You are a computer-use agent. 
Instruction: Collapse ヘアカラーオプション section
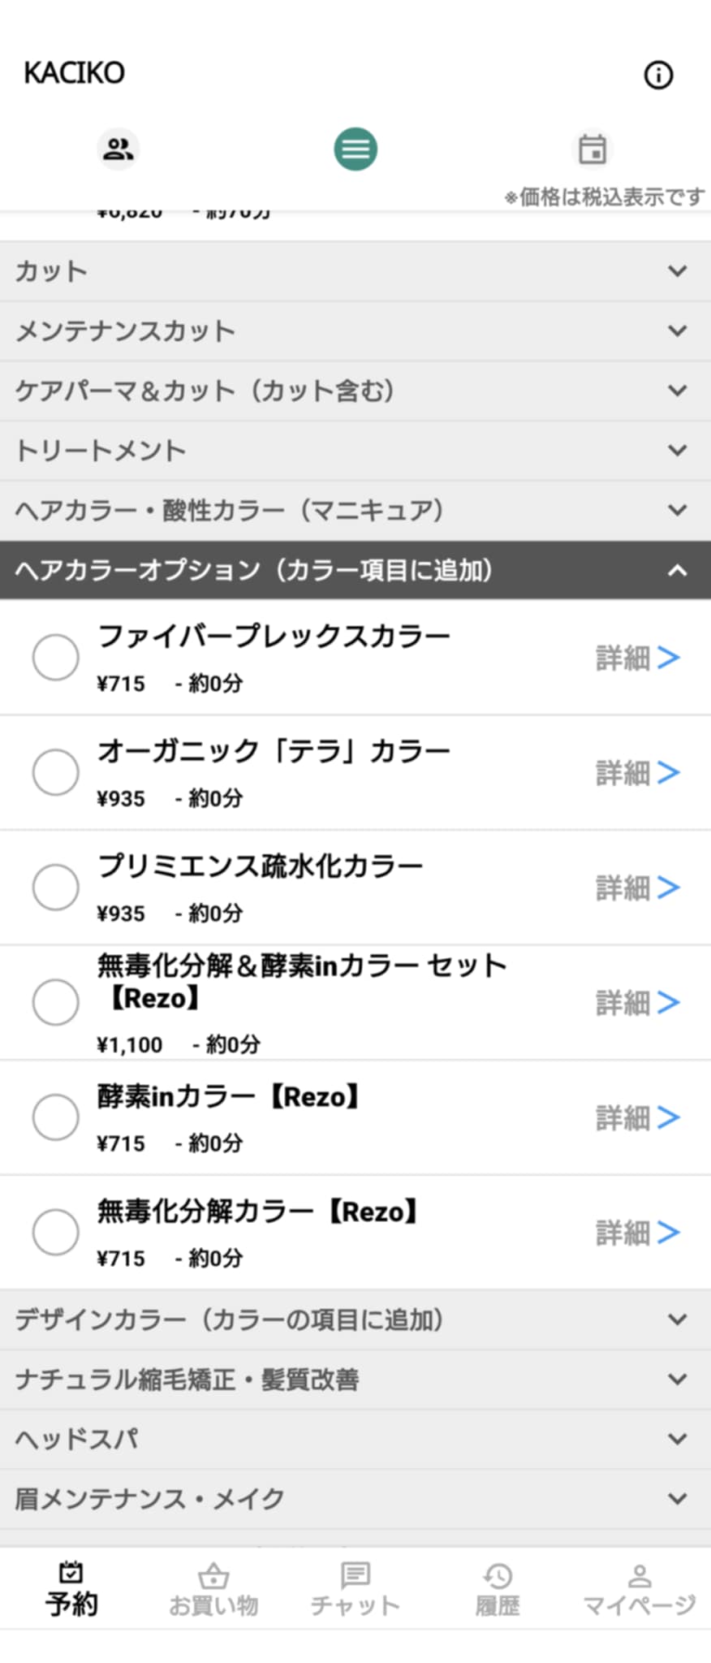[x=355, y=570]
